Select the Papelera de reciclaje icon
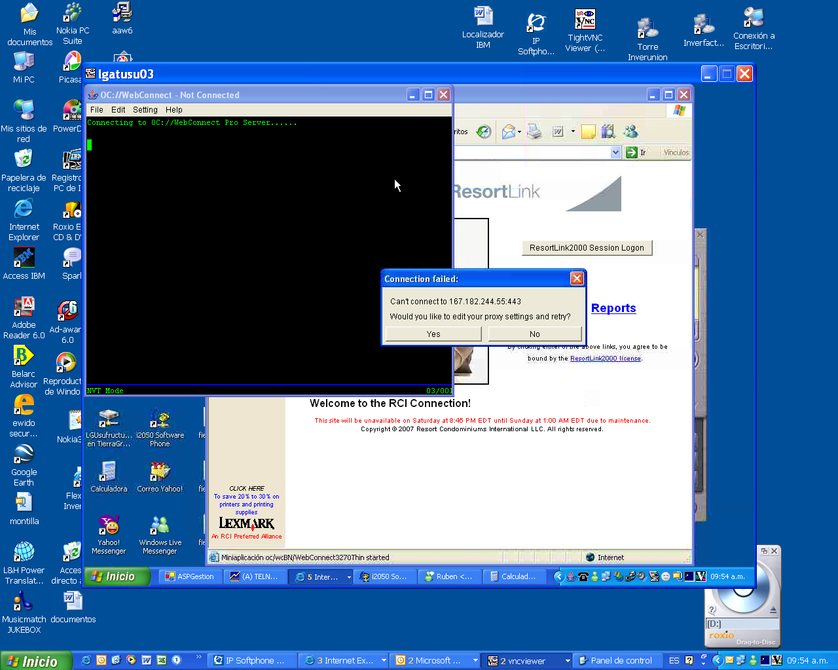 point(24,170)
